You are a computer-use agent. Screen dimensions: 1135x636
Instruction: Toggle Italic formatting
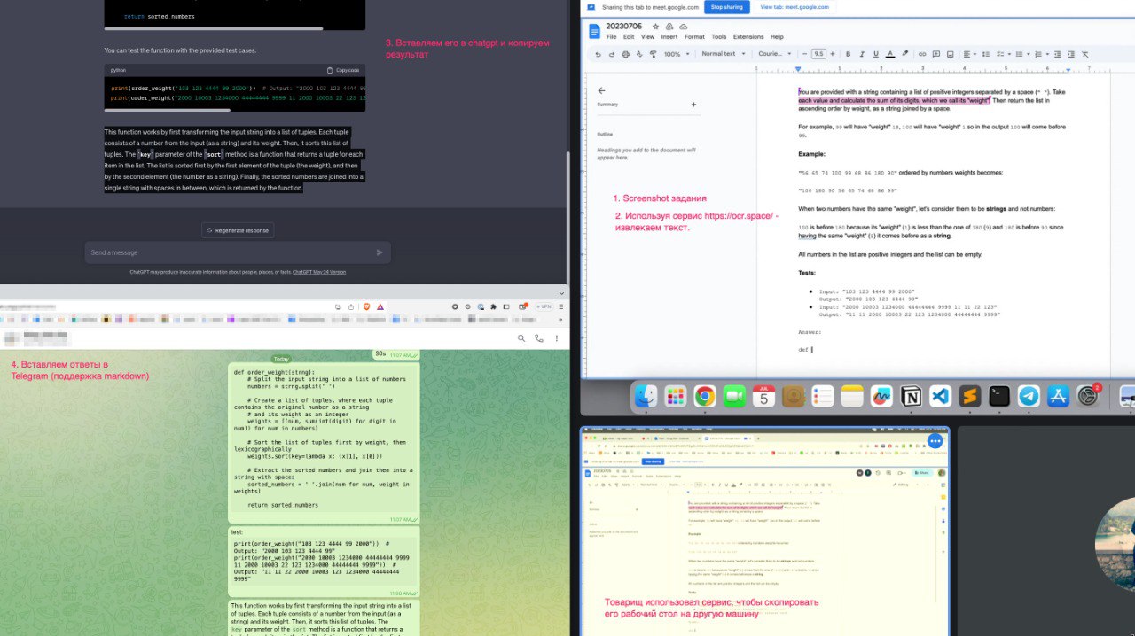click(x=862, y=54)
